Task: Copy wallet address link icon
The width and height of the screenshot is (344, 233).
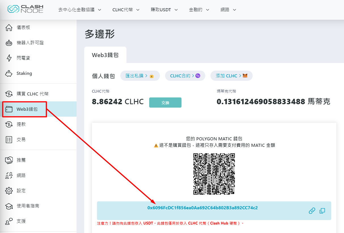Action: tap(312, 211)
